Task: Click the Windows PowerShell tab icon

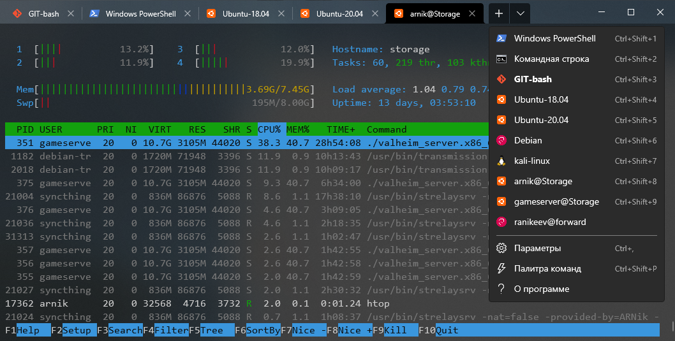Action: click(94, 13)
